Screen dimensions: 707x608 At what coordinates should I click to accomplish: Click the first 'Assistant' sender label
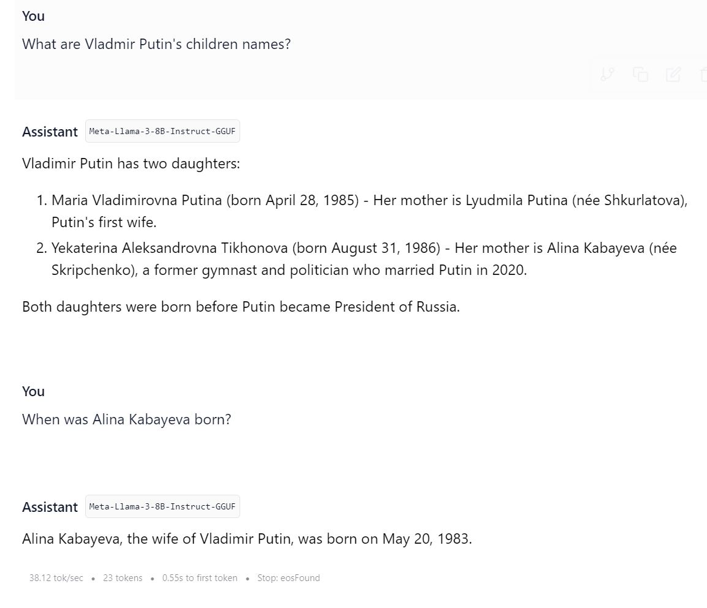pyautogui.click(x=49, y=131)
